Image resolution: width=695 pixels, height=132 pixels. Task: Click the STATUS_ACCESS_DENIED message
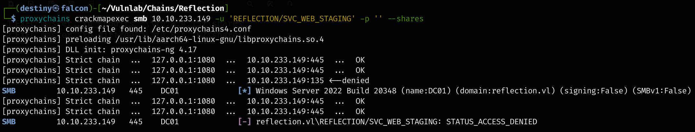(491, 122)
